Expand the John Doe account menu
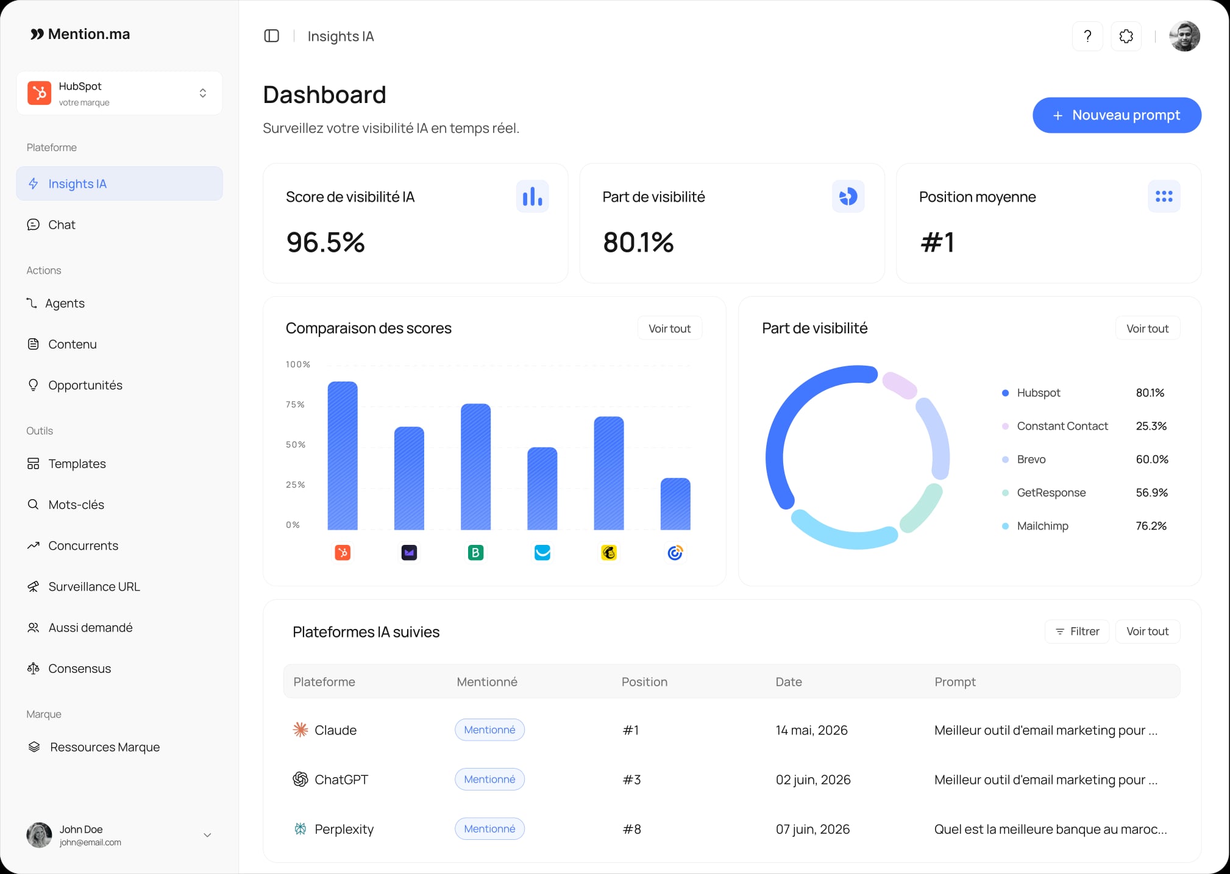Image resolution: width=1230 pixels, height=874 pixels. tap(207, 835)
